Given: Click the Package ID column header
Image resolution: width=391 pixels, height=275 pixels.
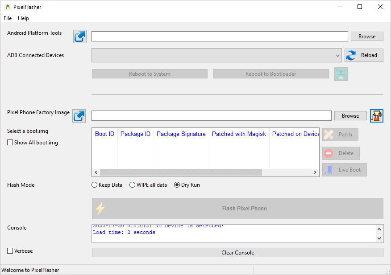Looking at the screenshot, I should point(135,134).
